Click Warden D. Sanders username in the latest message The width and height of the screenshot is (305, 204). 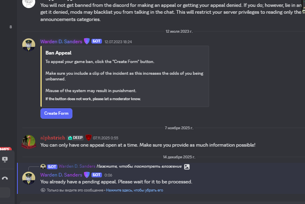click(x=61, y=175)
